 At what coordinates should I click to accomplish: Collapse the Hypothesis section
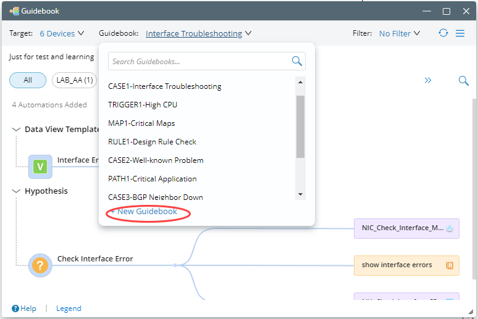coord(16,191)
